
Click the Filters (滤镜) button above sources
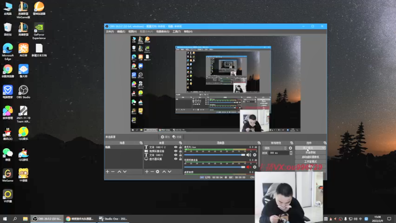coord(177,137)
